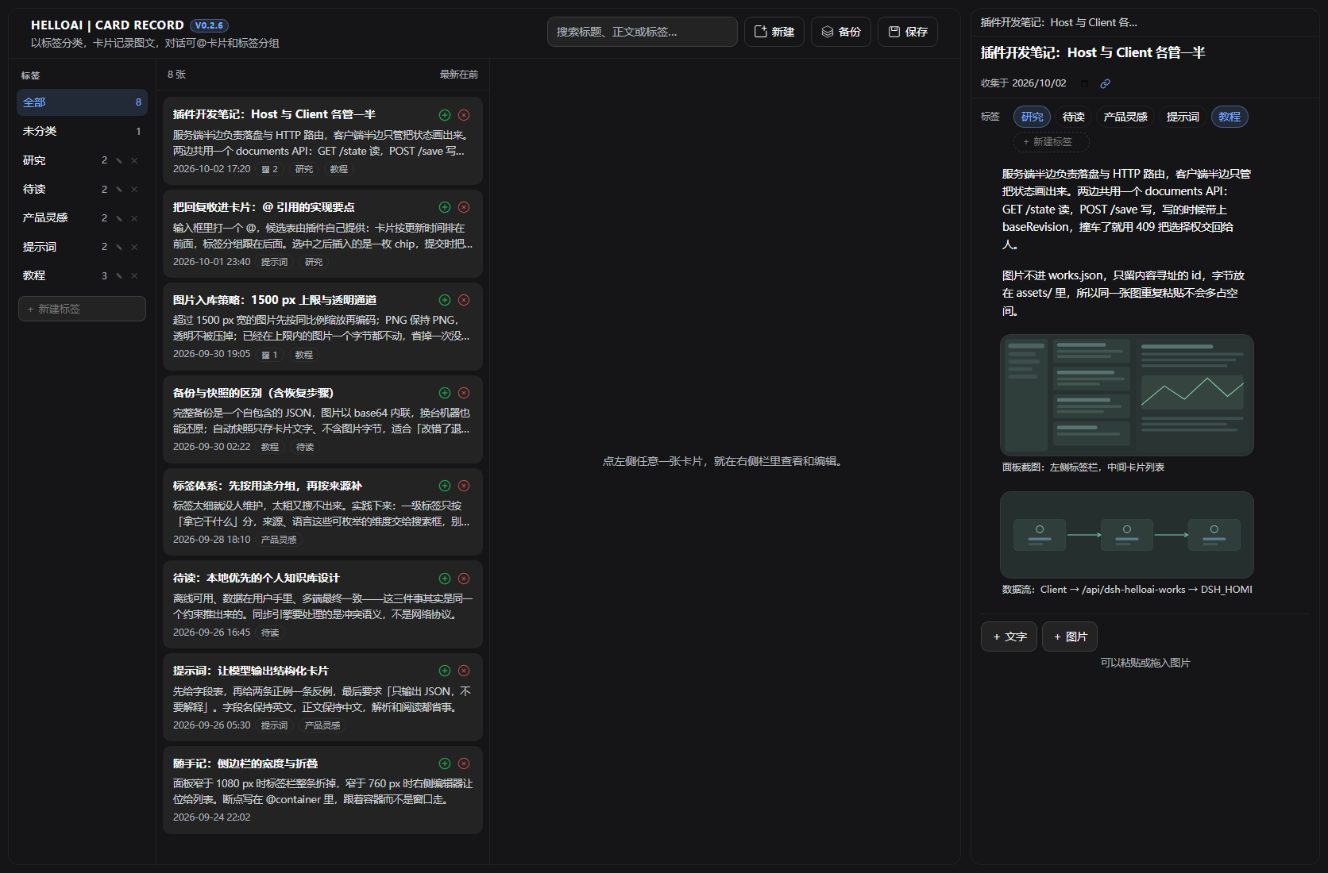Click green plus icon on 随手记 card
The image size is (1328, 873).
pyautogui.click(x=445, y=763)
